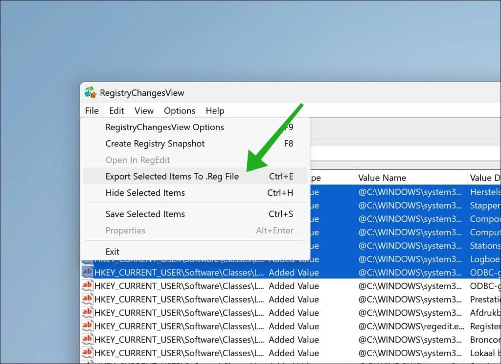501x364 pixels.
Task: Choose Save Selected Items
Action: coord(195,214)
